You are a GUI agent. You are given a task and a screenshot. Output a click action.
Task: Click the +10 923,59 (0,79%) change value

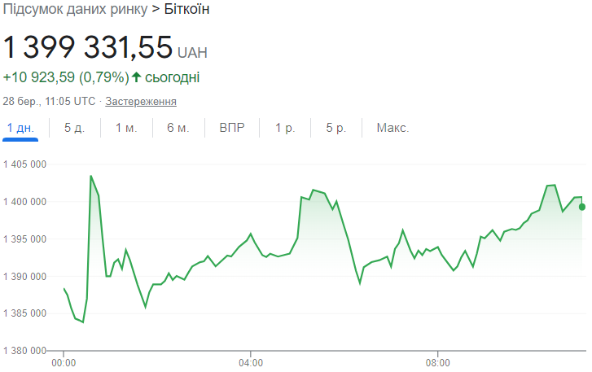tap(65, 78)
